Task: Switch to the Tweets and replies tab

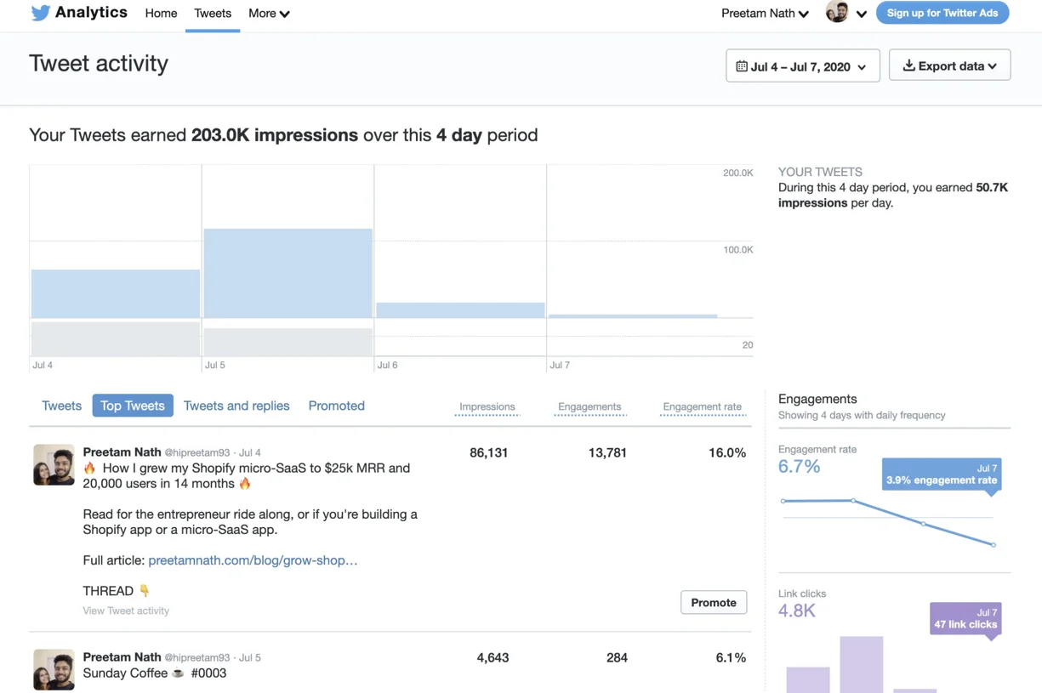Action: pos(236,406)
